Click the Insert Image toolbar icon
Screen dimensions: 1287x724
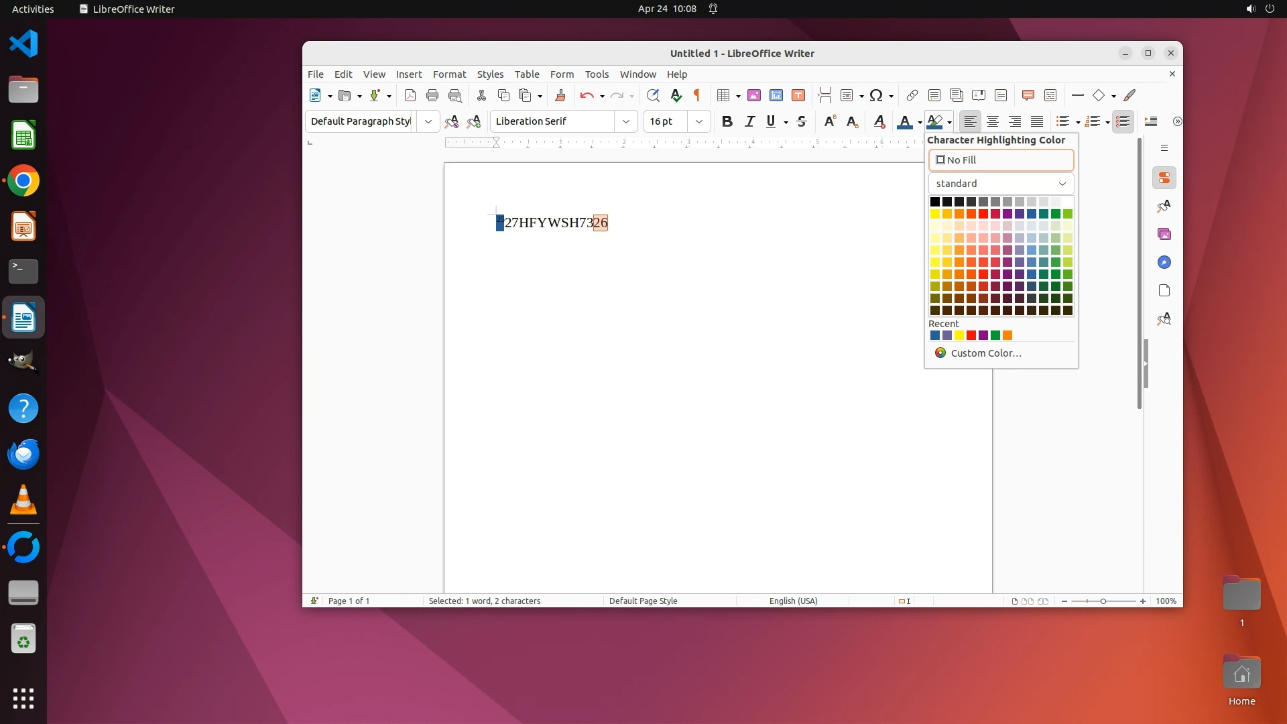[x=754, y=95]
